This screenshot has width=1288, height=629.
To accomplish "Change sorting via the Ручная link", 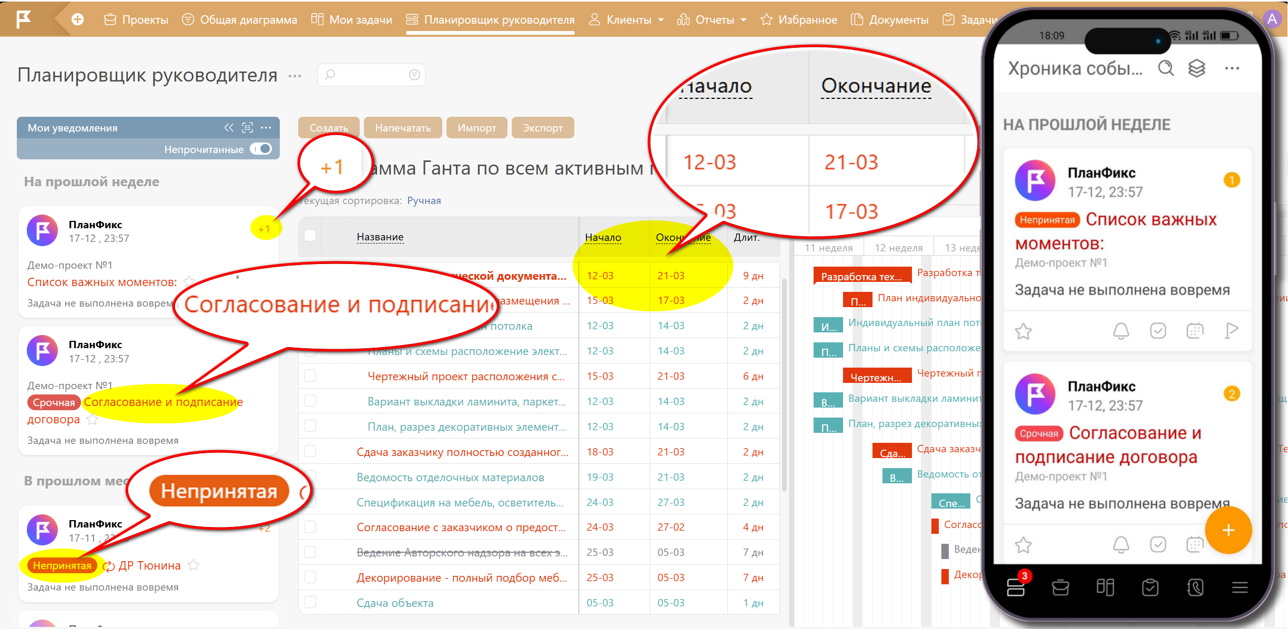I will (x=424, y=200).
